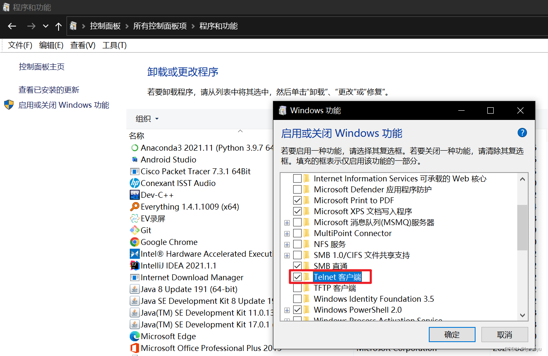This screenshot has width=548, height=356.
Task: Click the Everything search program icon
Action: [x=134, y=207]
